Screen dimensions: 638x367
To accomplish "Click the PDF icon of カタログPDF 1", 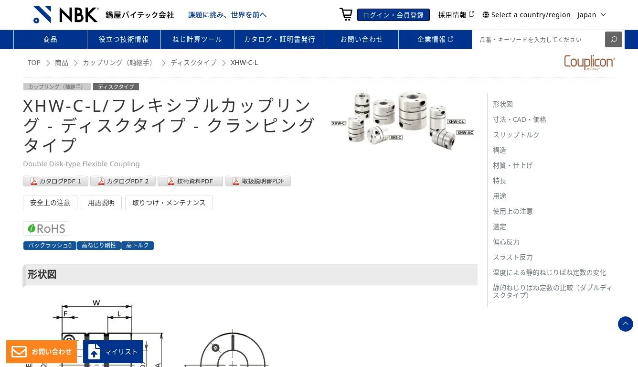I will [x=34, y=181].
